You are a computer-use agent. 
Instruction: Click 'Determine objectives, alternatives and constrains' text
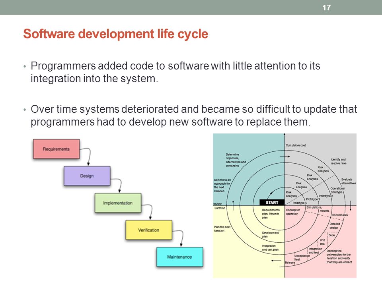pyautogui.click(x=236, y=160)
